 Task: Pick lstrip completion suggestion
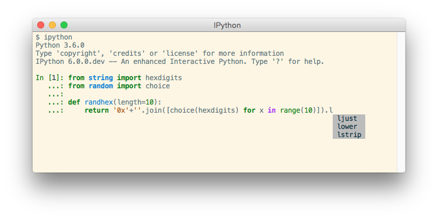coord(349,135)
